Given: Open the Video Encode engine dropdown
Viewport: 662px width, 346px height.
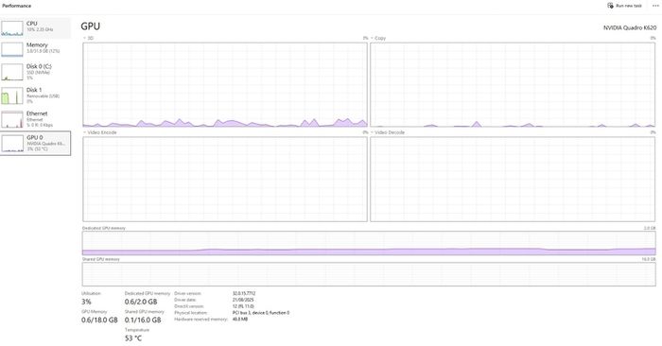Looking at the screenshot, I should pos(100,132).
